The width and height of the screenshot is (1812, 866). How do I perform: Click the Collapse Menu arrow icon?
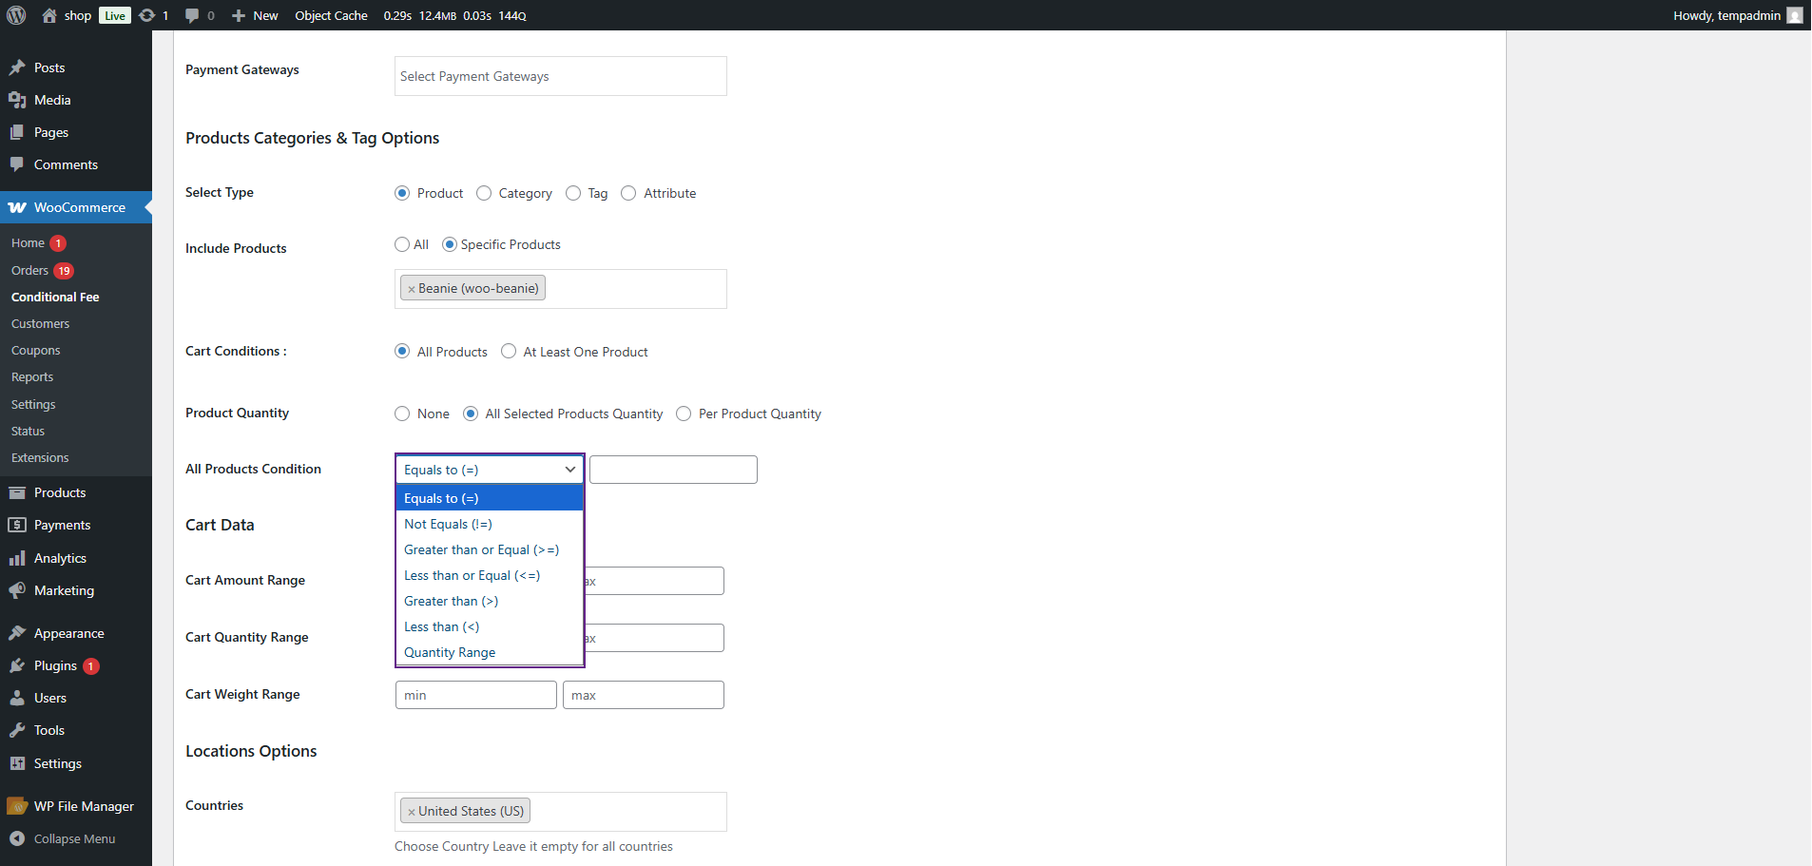[x=17, y=838]
